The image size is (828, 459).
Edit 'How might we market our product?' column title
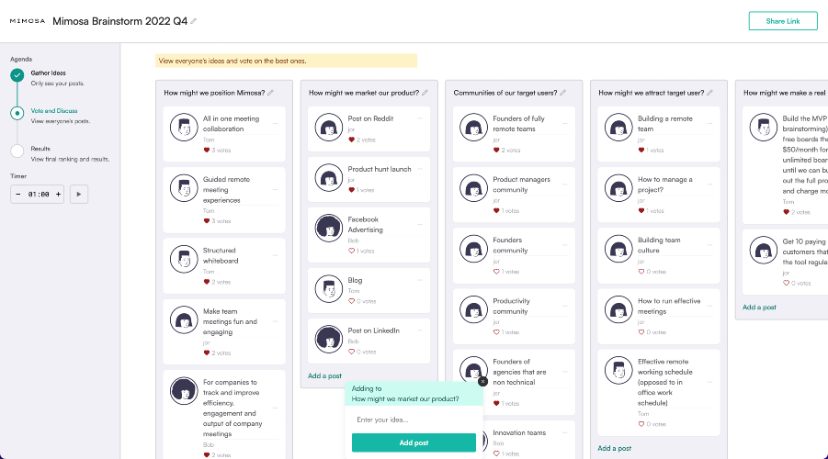pos(425,93)
